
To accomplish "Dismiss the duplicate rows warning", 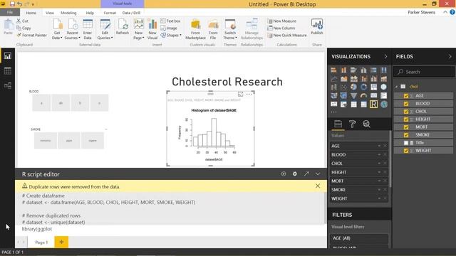I will pos(318,186).
